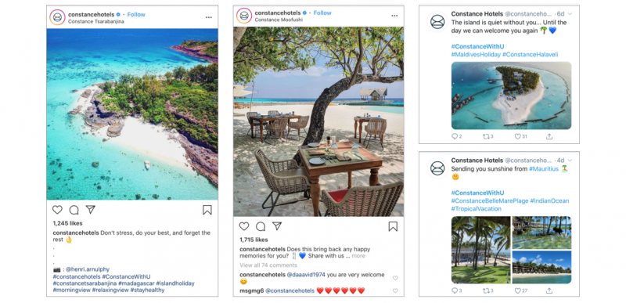Follow constancehotels on the Tsarabanjina post

[136, 14]
